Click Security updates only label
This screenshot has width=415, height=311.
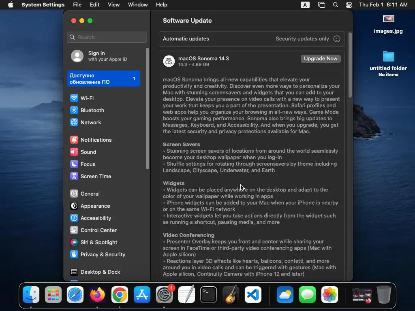(x=302, y=39)
